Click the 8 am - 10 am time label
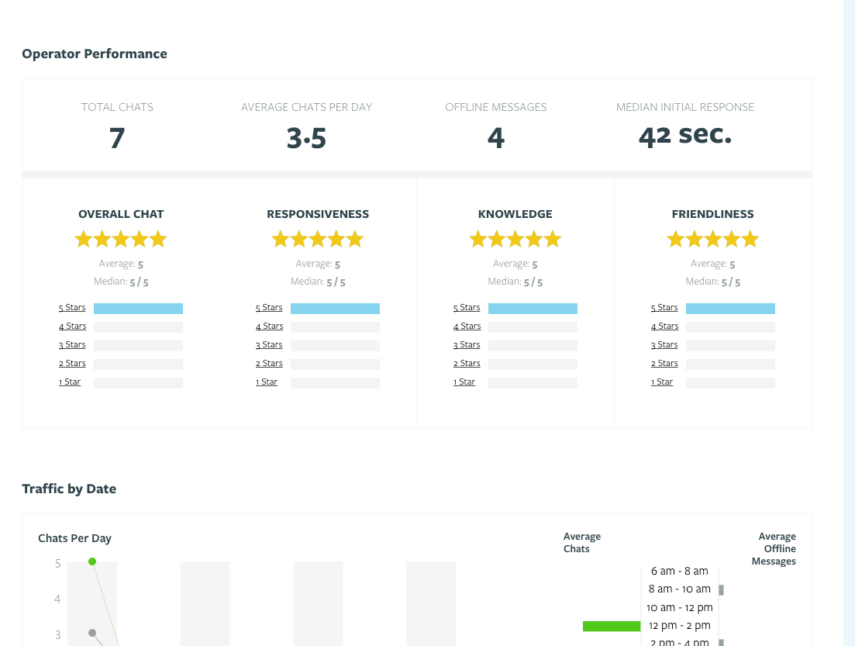 (679, 589)
